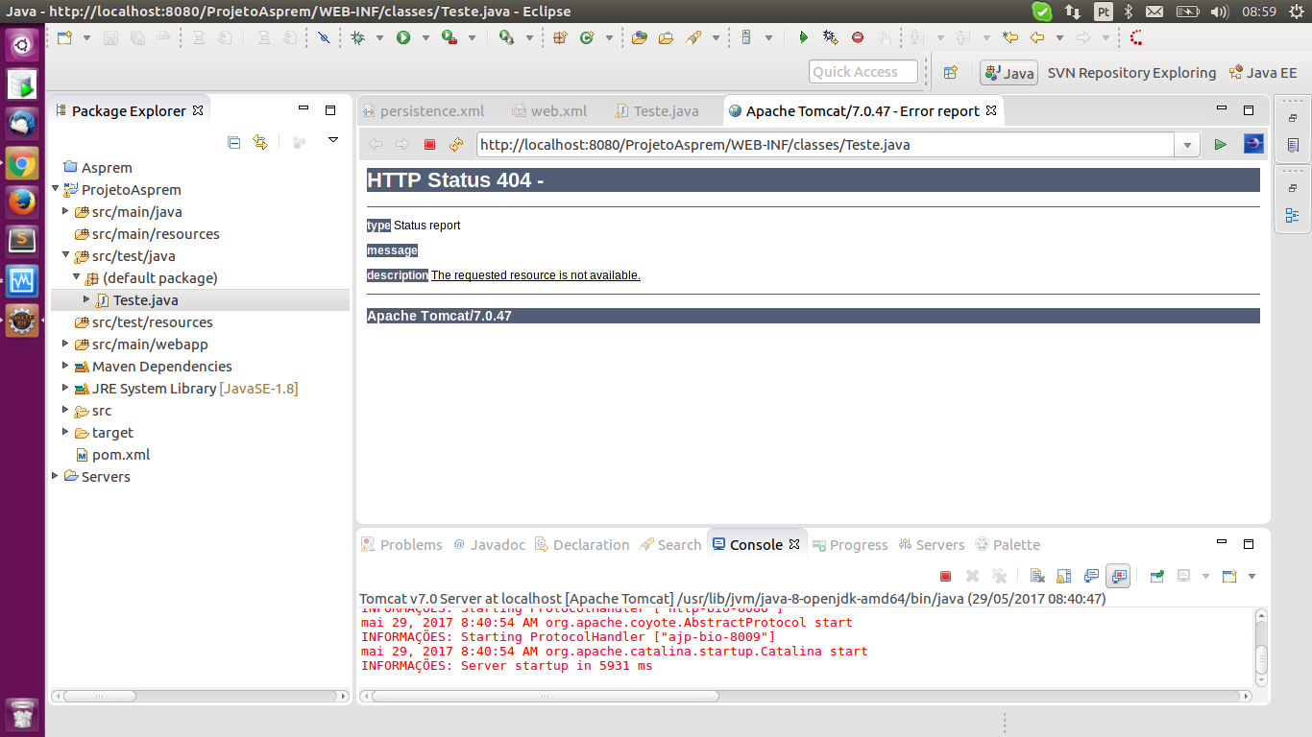Open the New wizard dropdown arrow

pos(87,37)
